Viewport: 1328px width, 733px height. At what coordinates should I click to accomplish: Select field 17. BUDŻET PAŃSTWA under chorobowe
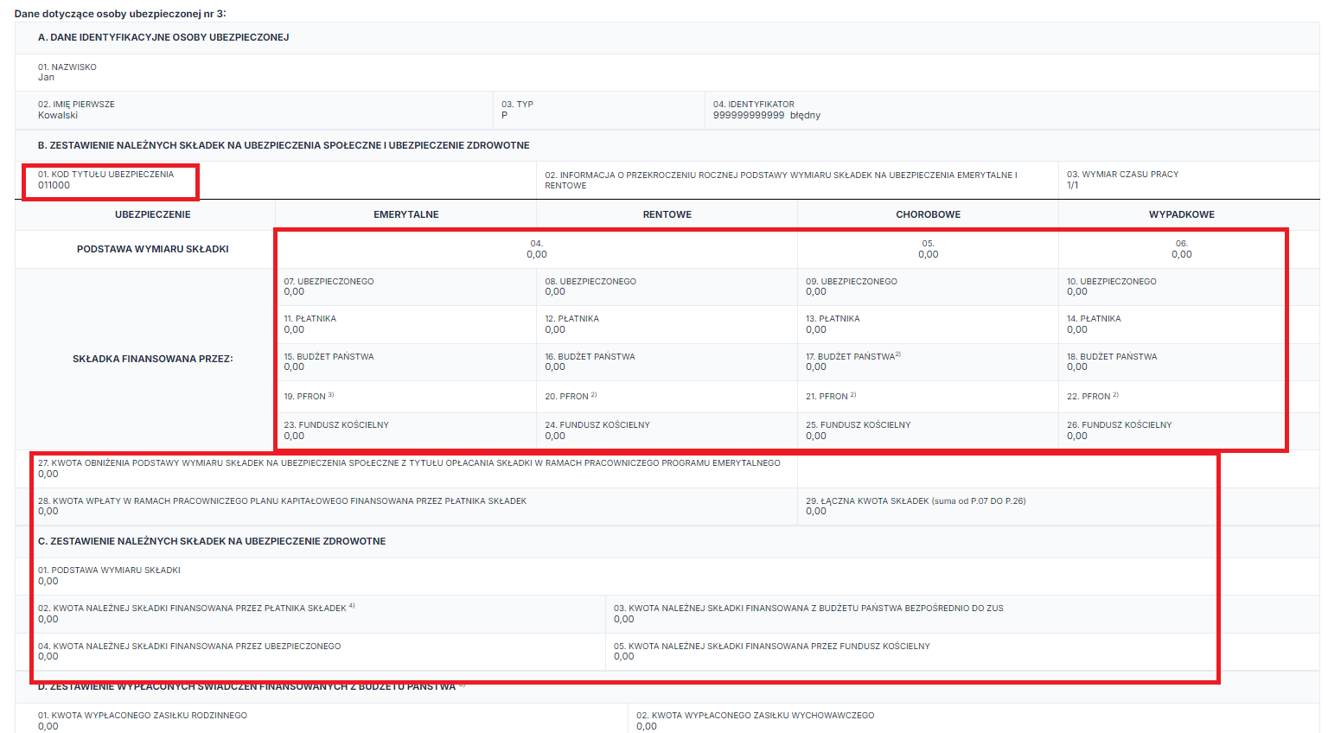(x=928, y=361)
